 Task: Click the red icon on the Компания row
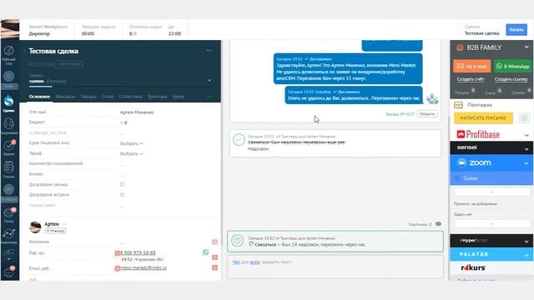pyautogui.click(x=215, y=242)
